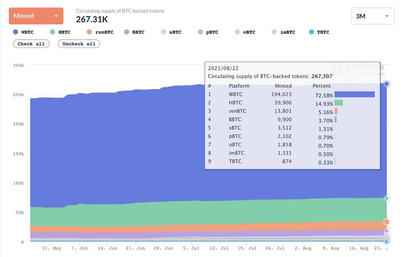The image size is (402, 257).
Task: Click the purple BBTC triangle marker on chart
Action: pyautogui.click(x=387, y=230)
